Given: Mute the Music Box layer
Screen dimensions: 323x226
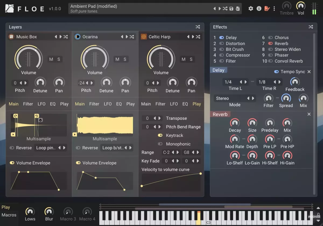Looking at the screenshot, I should click(51, 59).
